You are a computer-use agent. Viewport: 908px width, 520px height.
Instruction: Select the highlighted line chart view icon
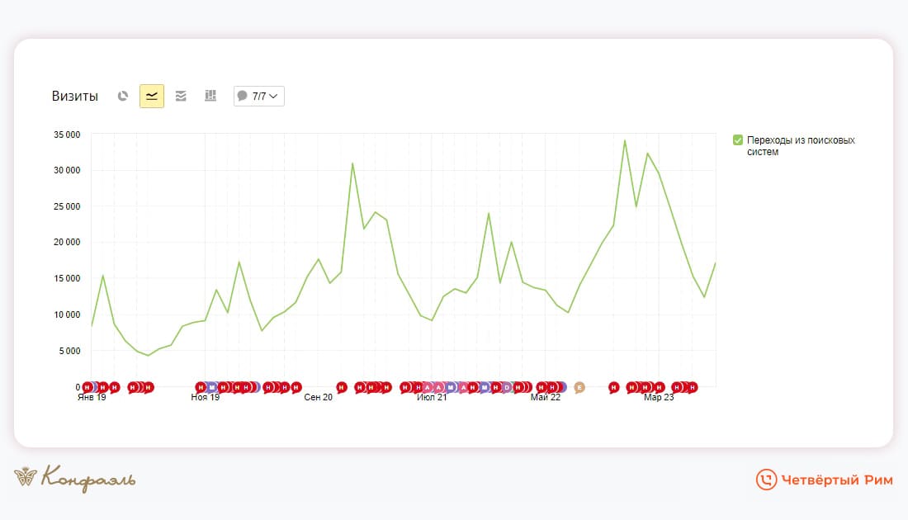(x=152, y=96)
